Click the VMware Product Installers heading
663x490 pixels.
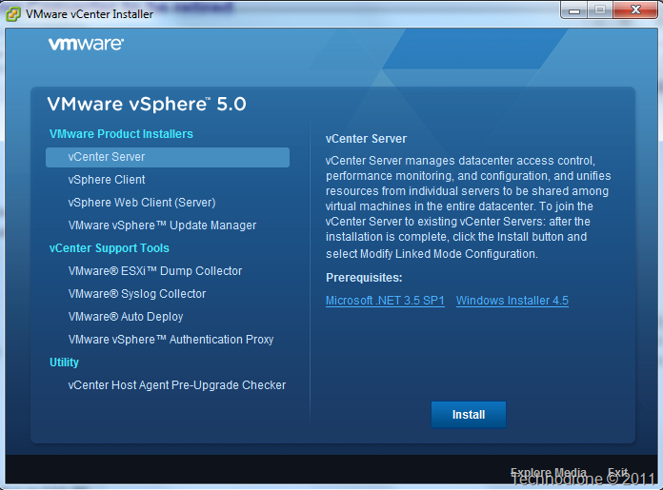(x=121, y=134)
